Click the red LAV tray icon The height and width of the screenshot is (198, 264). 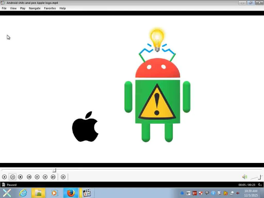point(195,193)
